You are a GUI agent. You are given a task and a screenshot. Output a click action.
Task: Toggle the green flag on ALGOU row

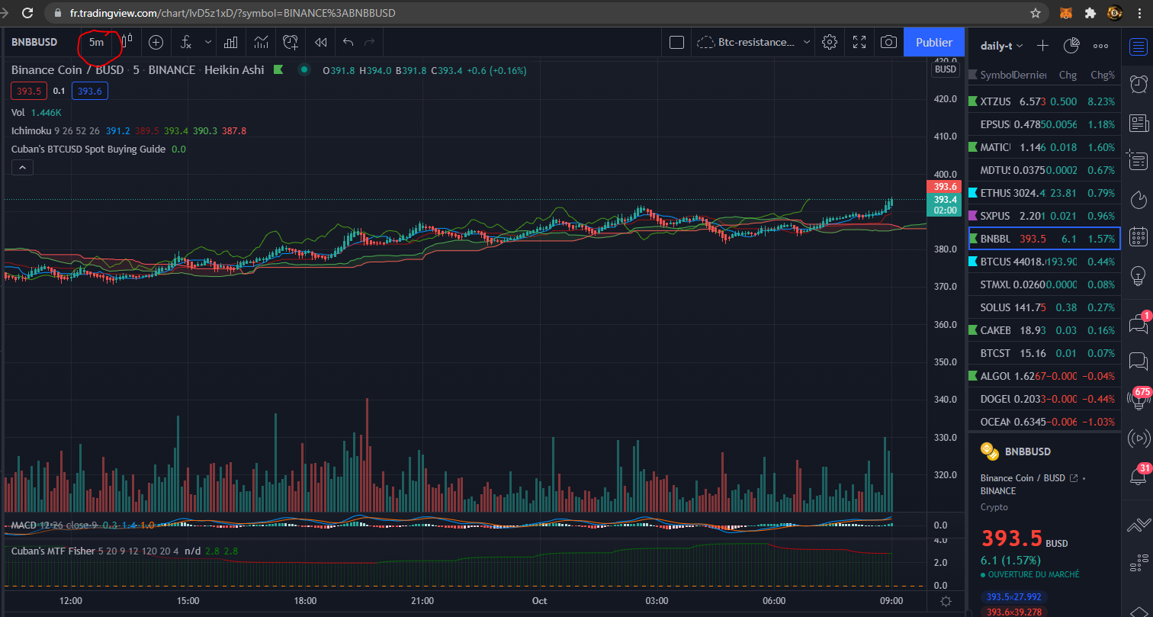click(x=973, y=375)
